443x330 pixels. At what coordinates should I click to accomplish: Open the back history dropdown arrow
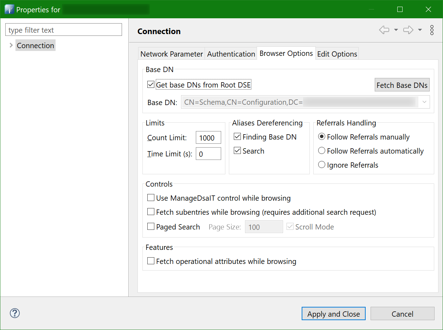pyautogui.click(x=396, y=30)
